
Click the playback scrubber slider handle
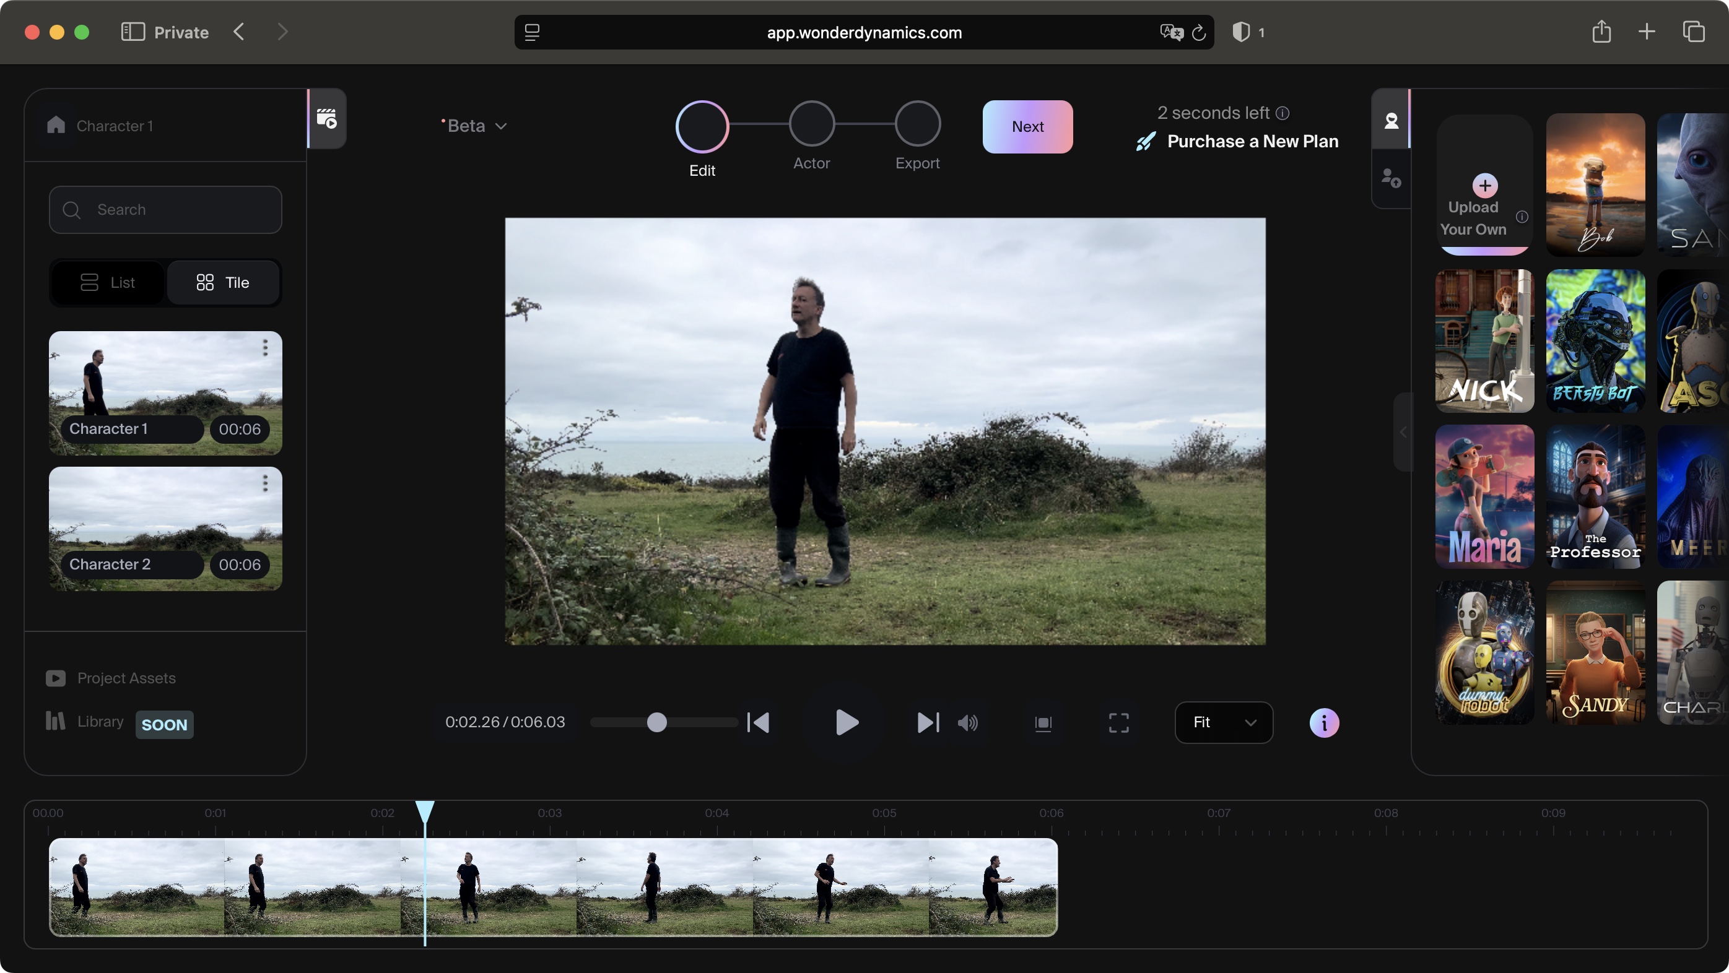656,723
